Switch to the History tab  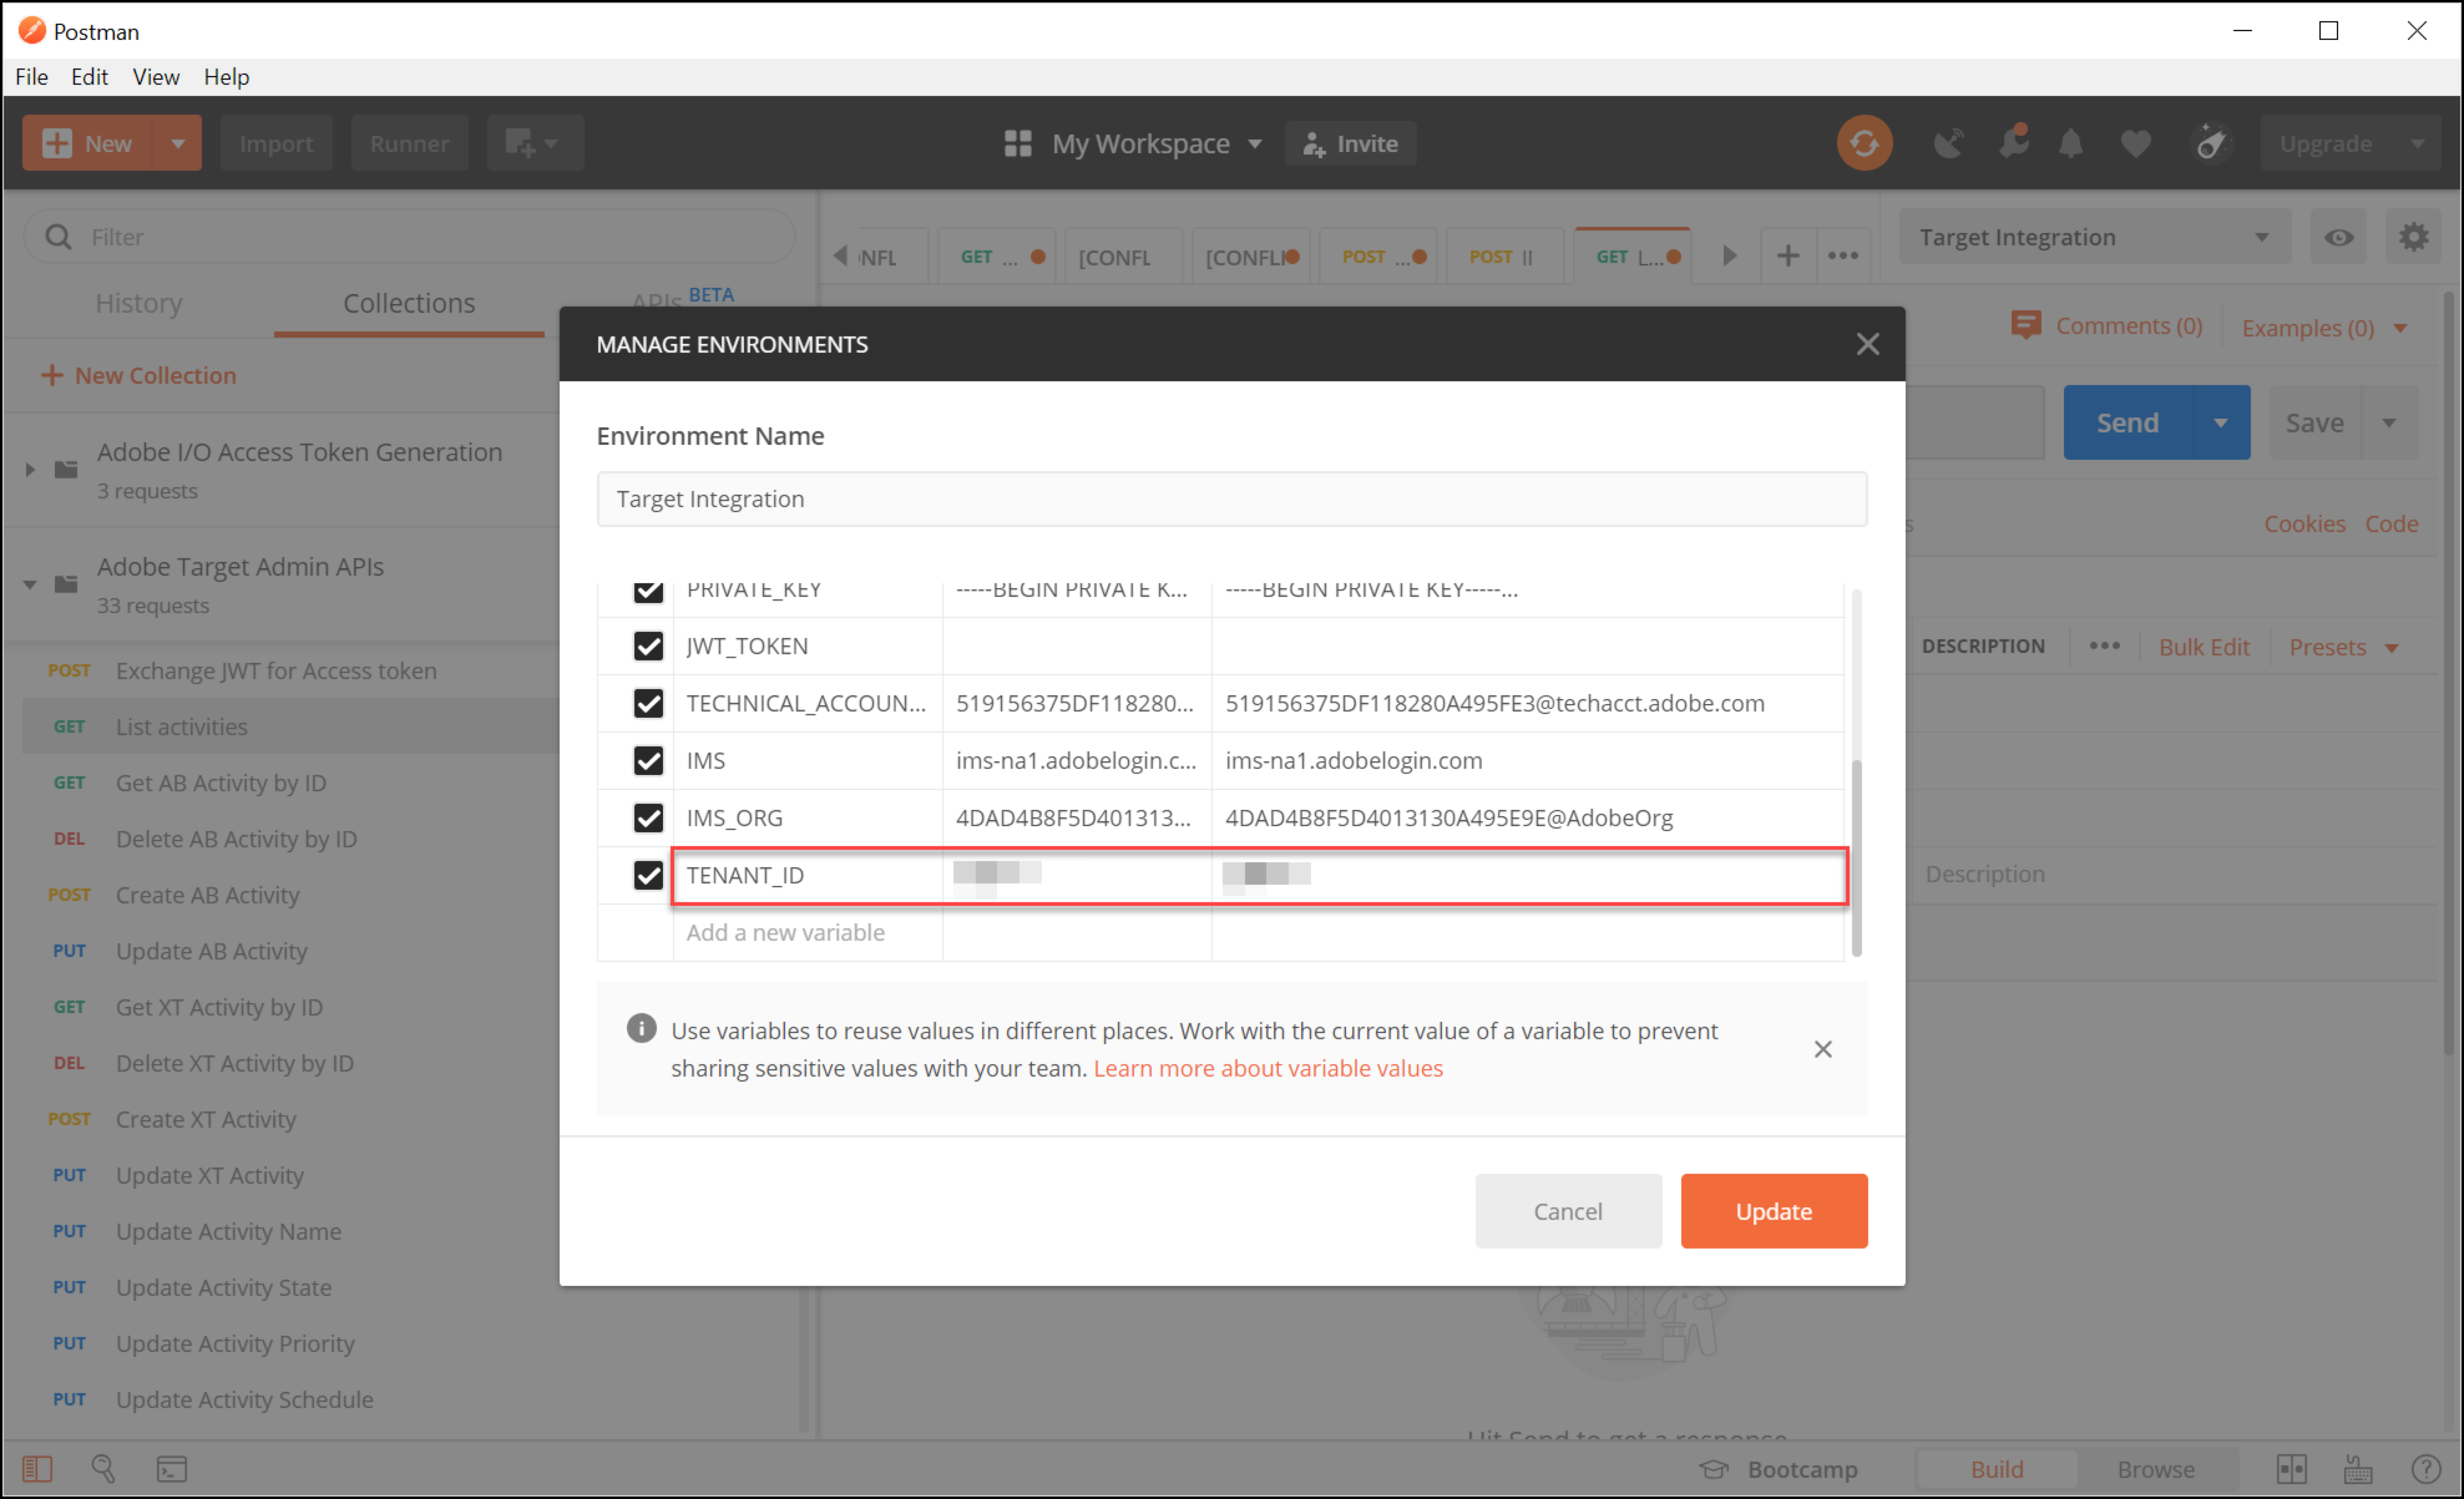(x=138, y=303)
